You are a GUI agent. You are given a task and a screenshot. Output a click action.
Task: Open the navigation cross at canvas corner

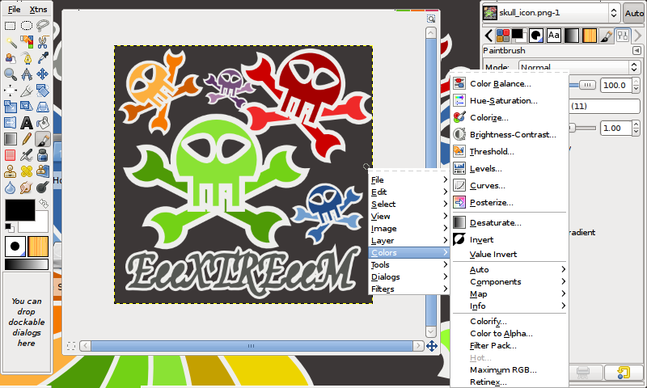coord(432,345)
